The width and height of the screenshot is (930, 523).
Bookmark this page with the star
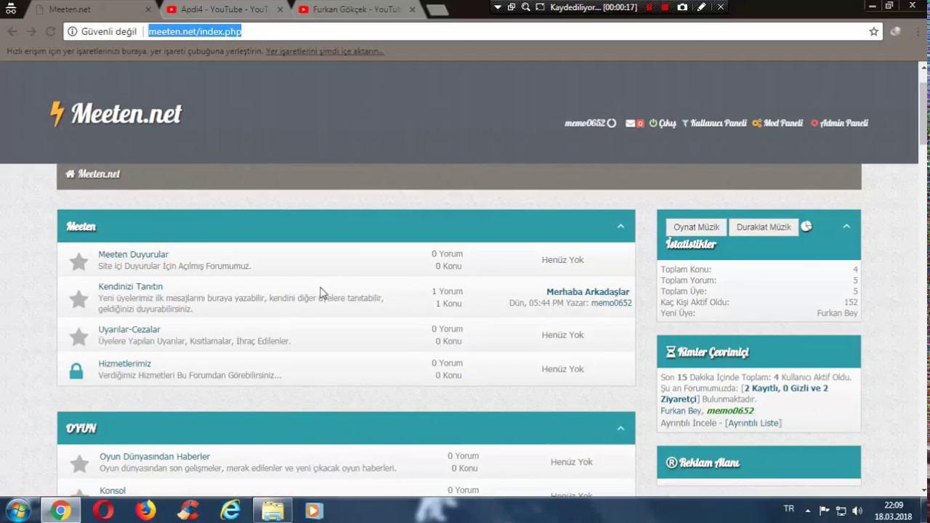pos(873,31)
